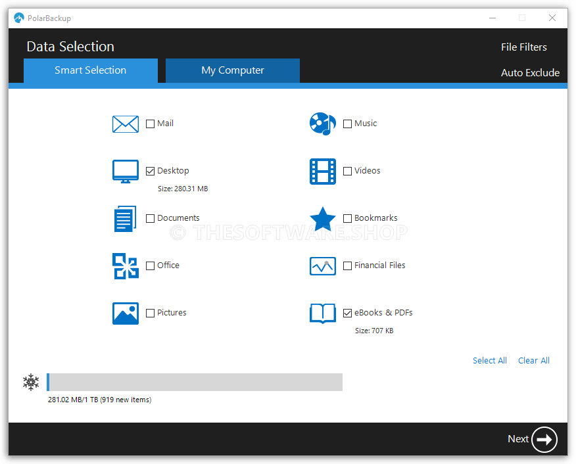Click the Documents icon
This screenshot has height=464, width=576.
pyautogui.click(x=126, y=218)
